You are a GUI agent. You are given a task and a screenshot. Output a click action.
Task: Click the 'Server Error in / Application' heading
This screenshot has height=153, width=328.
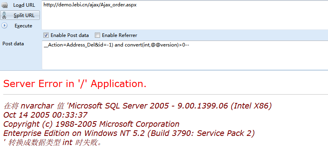pos(75,84)
